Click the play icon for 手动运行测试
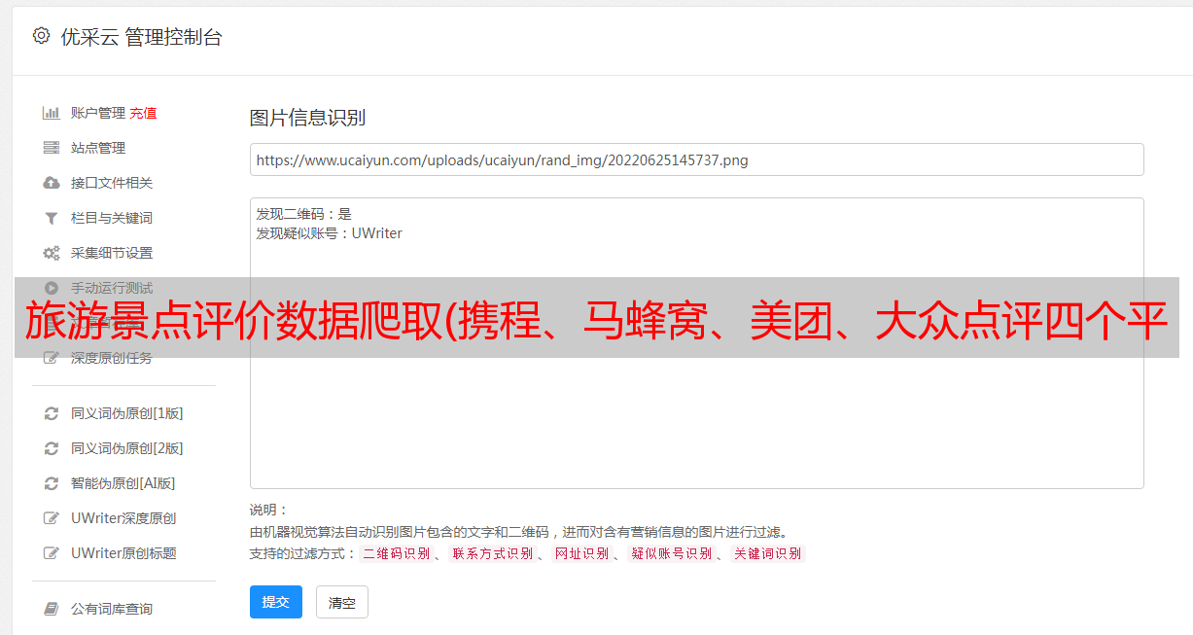The height and width of the screenshot is (635, 1193). pyautogui.click(x=52, y=288)
